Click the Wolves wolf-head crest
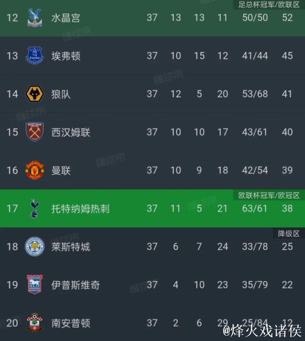This screenshot has width=305, height=341. tap(35, 94)
